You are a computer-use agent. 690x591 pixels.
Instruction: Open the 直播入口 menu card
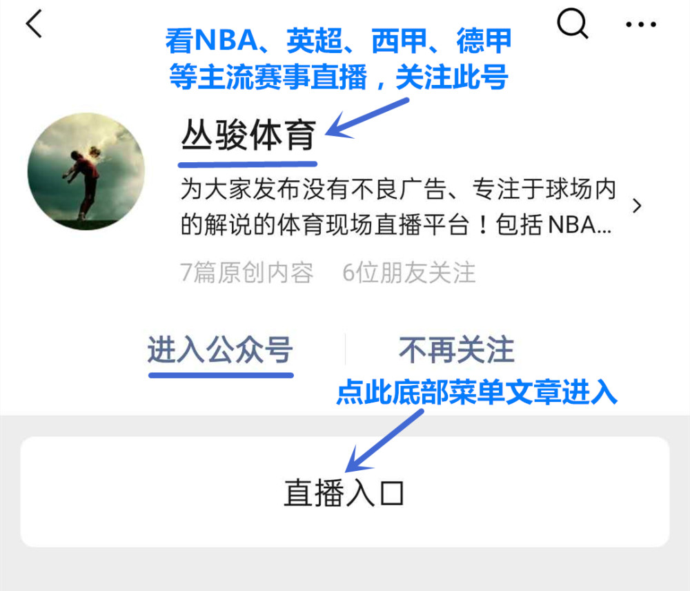tap(344, 492)
